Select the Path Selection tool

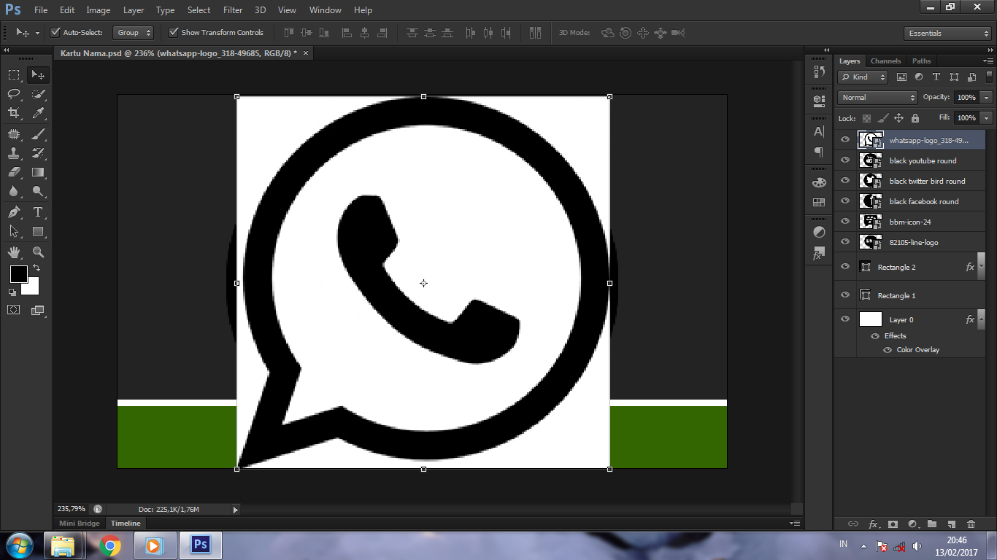click(14, 231)
